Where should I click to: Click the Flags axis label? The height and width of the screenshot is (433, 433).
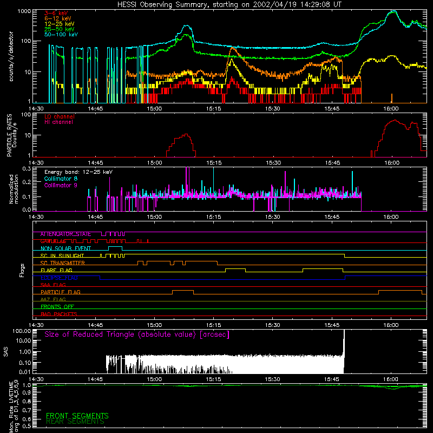(22, 270)
